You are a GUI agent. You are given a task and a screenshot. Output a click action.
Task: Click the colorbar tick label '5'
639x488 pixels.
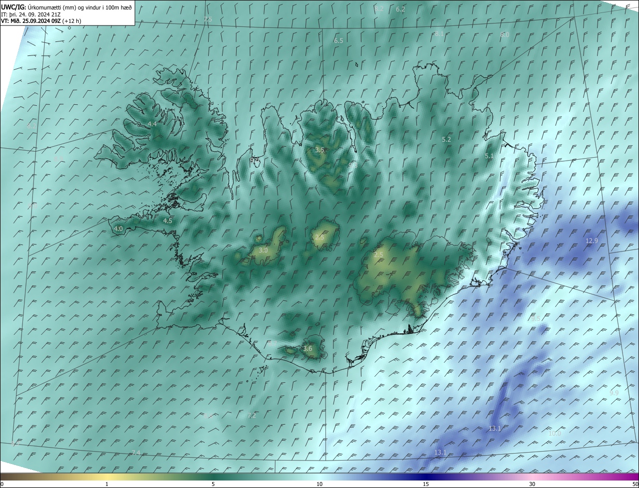coord(213,484)
